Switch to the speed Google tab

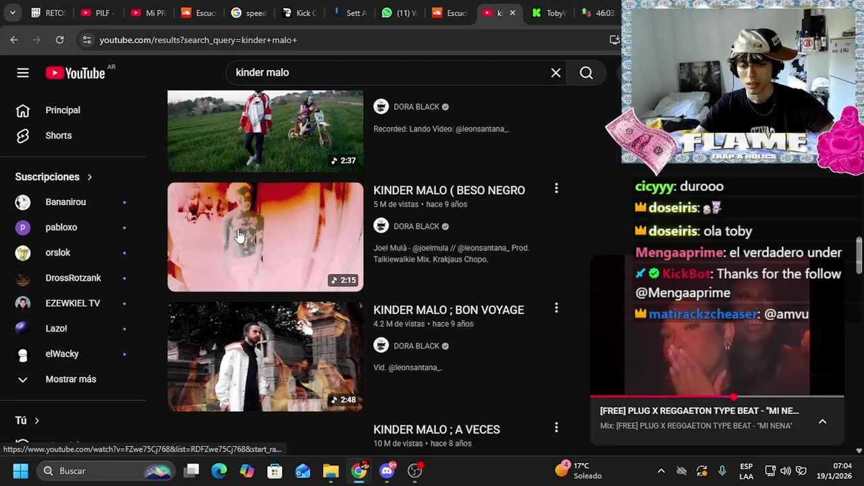pyautogui.click(x=249, y=13)
